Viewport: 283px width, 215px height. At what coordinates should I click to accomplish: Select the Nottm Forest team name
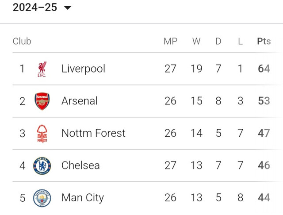pos(93,133)
